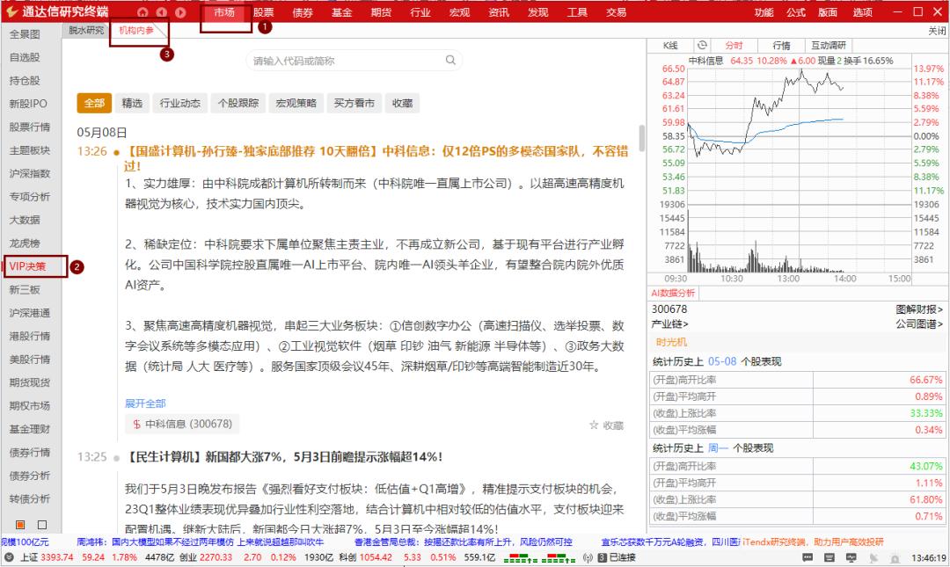950x567 pixels.
Task: Click the microphone icon near 已连接 indicator
Action: (588, 557)
